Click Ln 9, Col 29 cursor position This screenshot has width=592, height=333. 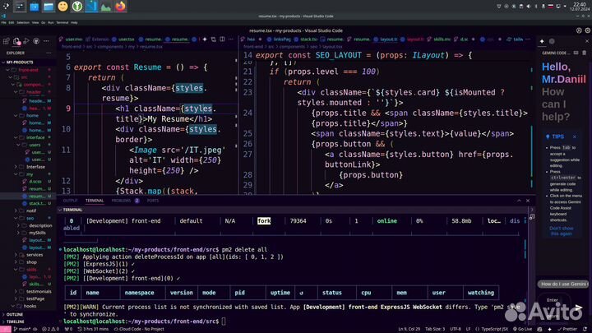(x=409, y=329)
